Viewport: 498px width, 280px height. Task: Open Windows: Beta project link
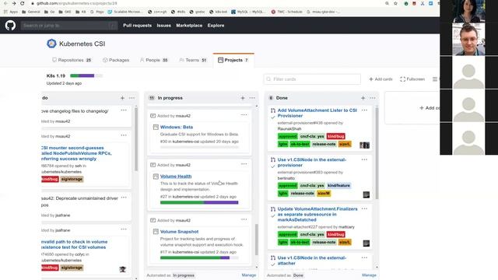pos(177,127)
